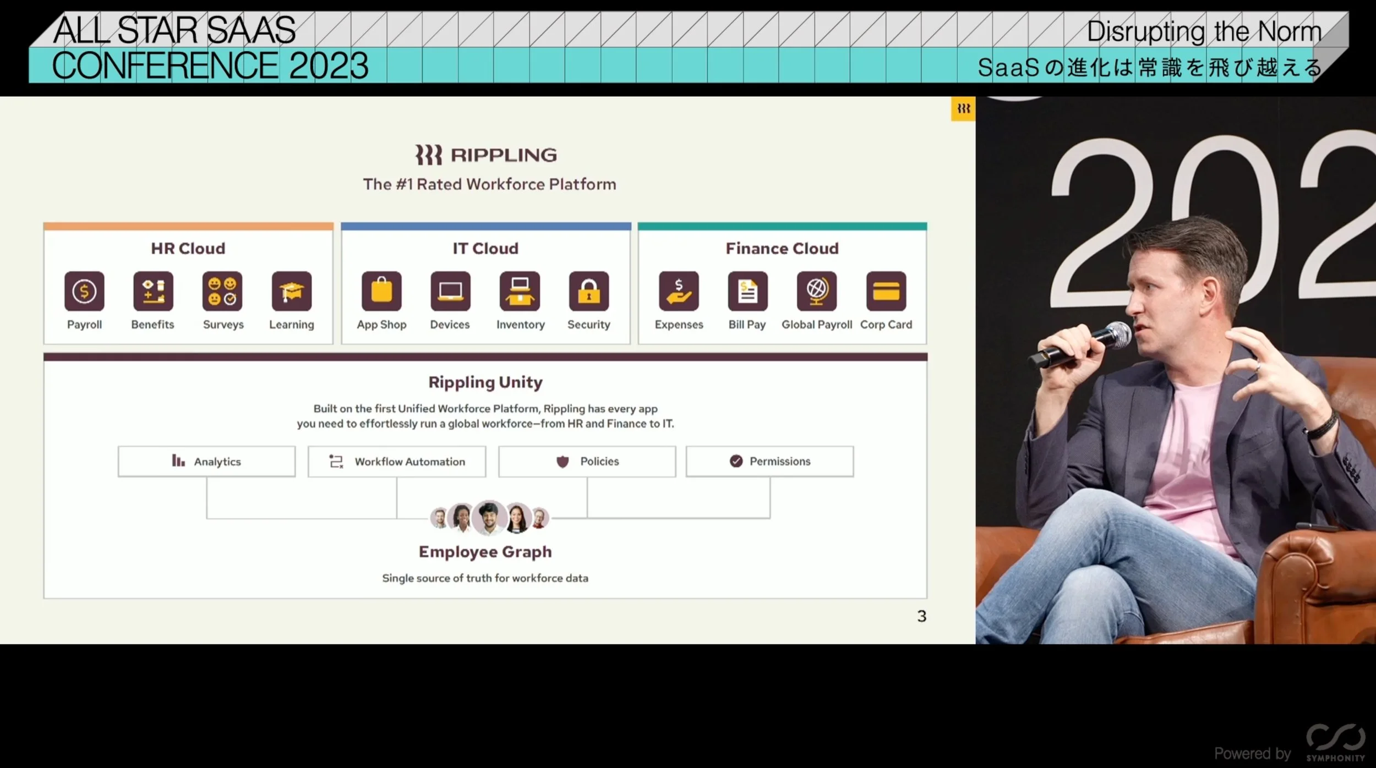The height and width of the screenshot is (768, 1376).
Task: Open the Security padlock icon
Action: point(588,291)
